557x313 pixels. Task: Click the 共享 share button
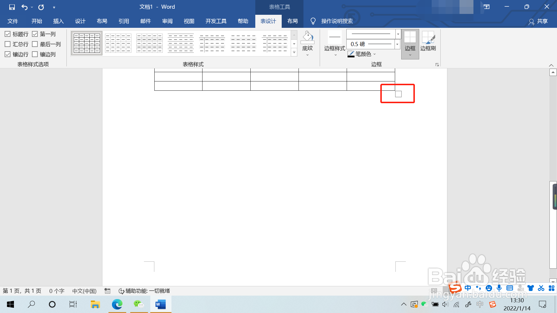click(x=538, y=21)
